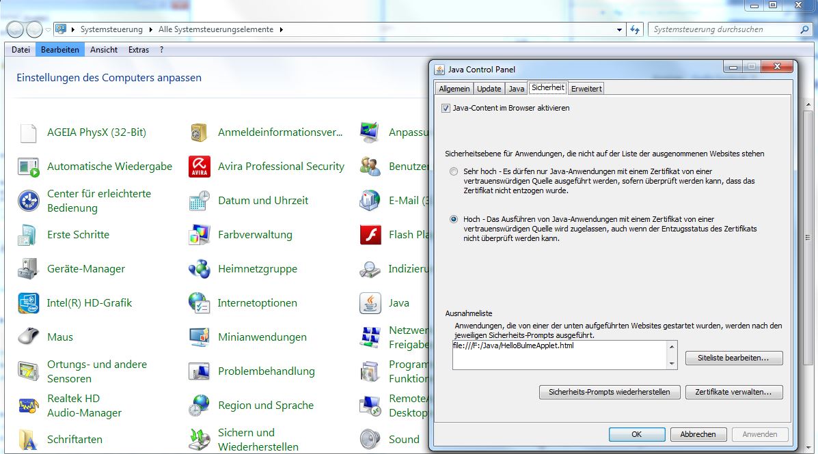
Task: Open the Bearbeiten menu
Action: click(x=59, y=49)
